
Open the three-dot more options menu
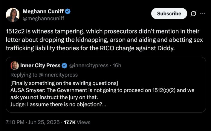pyautogui.click(x=203, y=13)
